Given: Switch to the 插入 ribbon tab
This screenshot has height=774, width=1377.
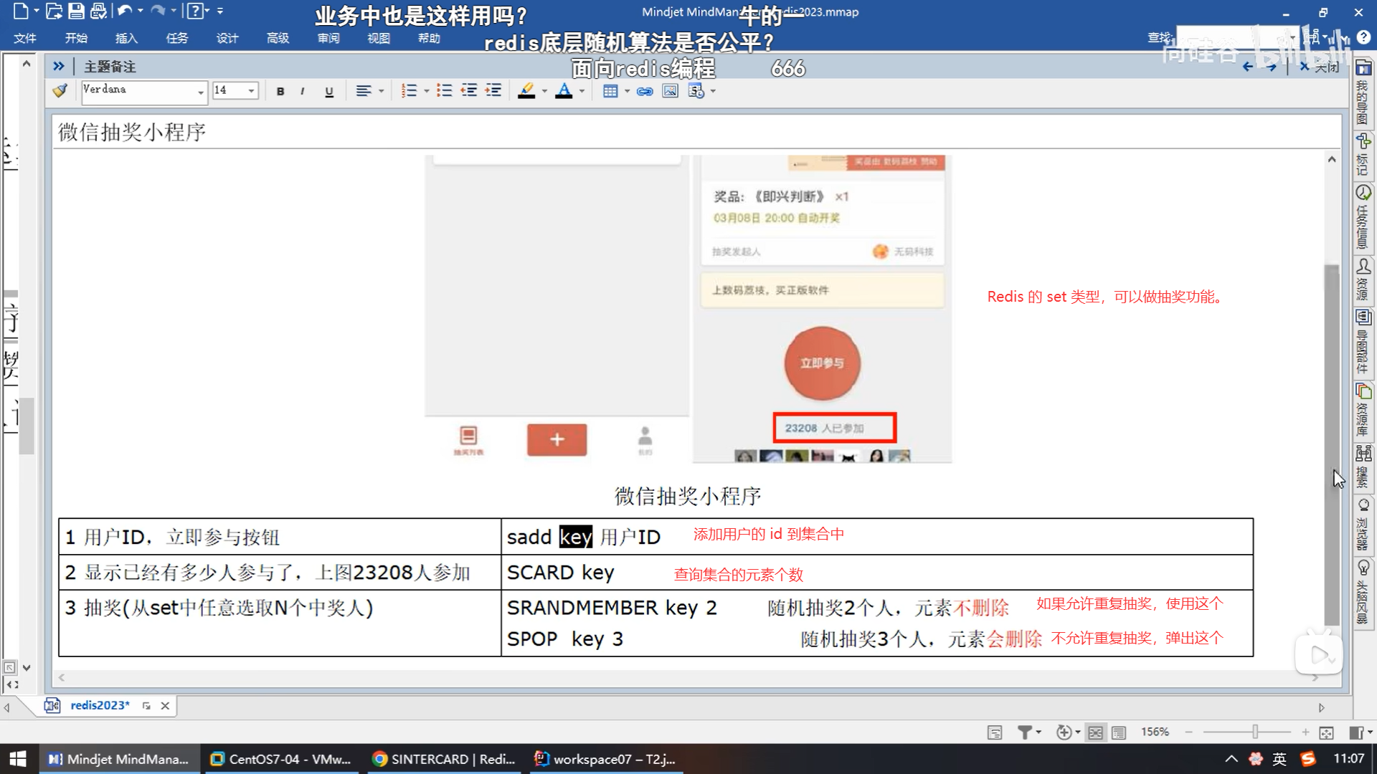Looking at the screenshot, I should click(126, 38).
